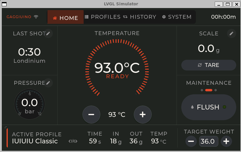This screenshot has height=152, width=241.
Task: Open the SYSTEM tab
Action: (x=177, y=17)
